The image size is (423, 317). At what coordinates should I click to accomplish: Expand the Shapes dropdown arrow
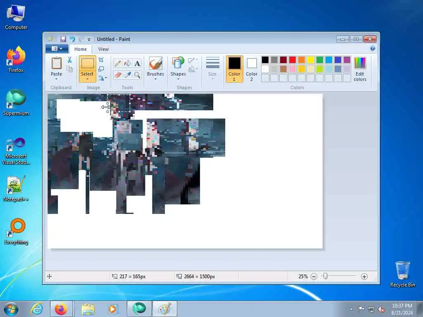tap(178, 79)
